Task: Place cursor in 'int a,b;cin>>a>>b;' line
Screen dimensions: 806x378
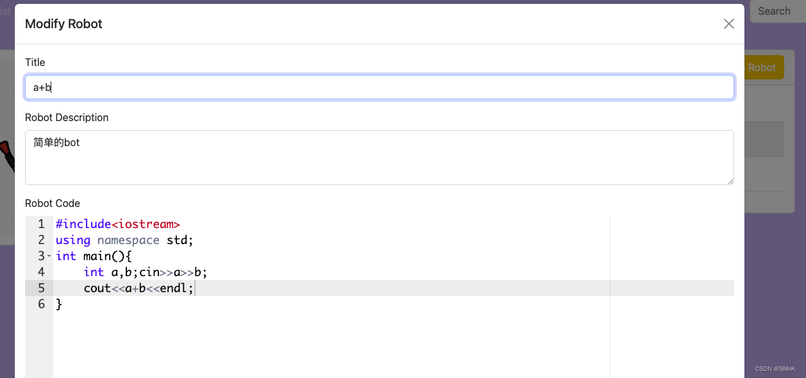Action: pos(146,272)
